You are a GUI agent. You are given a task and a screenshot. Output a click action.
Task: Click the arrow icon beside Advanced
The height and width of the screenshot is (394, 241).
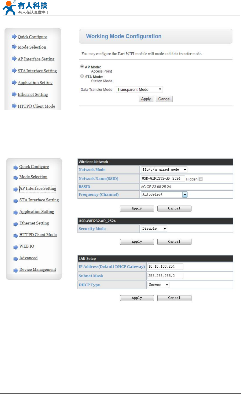16,259
